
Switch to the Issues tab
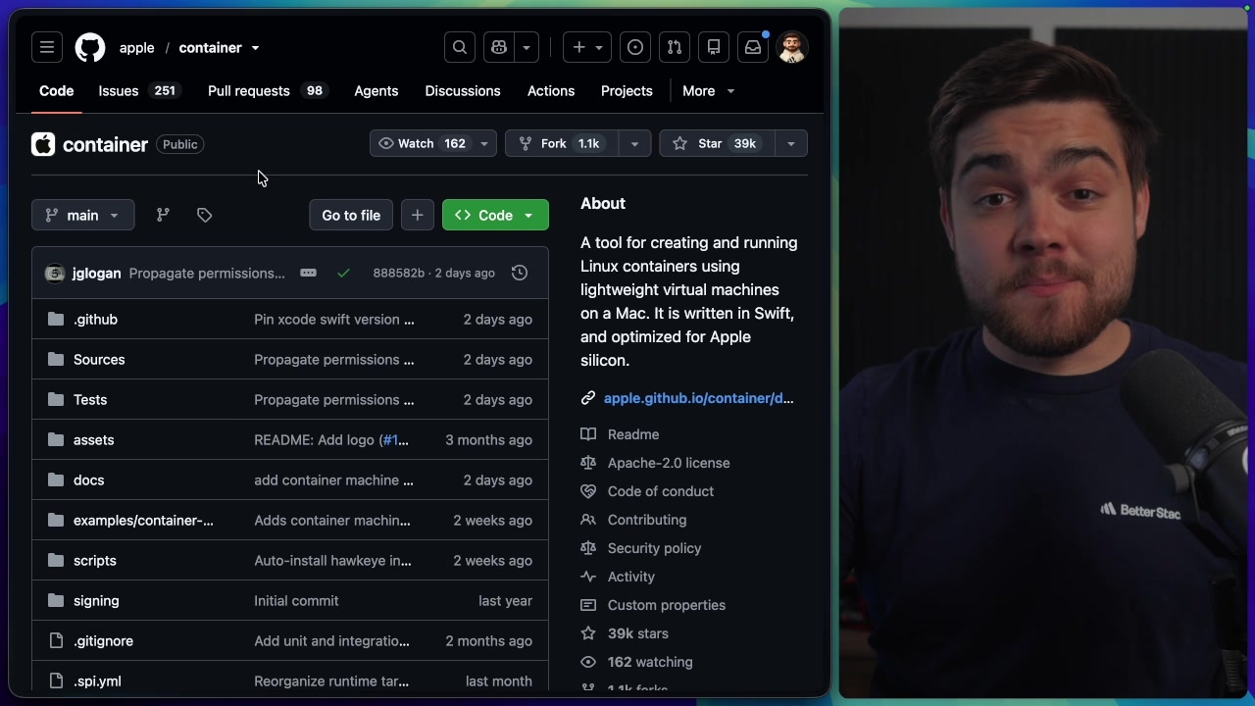pos(138,91)
